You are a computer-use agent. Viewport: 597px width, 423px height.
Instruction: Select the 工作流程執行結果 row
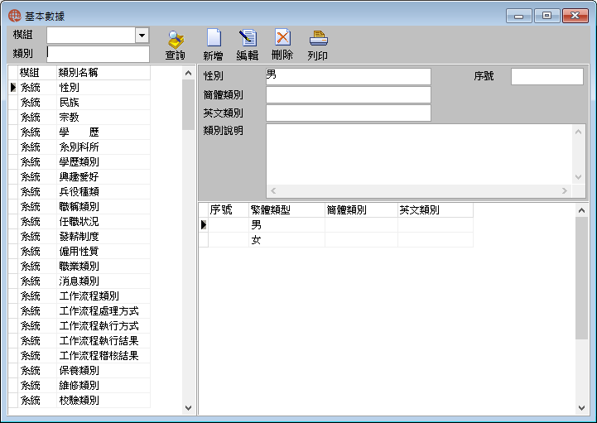tap(79, 340)
